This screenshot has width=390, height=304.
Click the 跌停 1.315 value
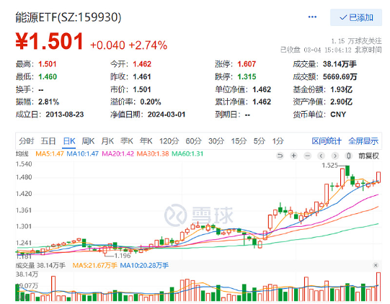pyautogui.click(x=247, y=77)
